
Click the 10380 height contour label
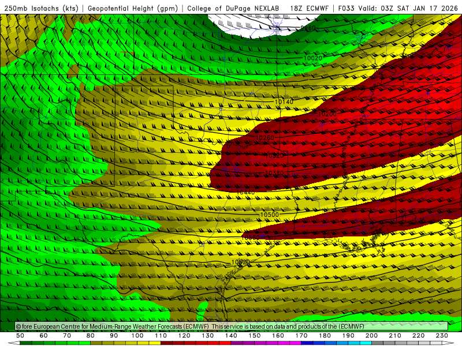[x=274, y=173]
